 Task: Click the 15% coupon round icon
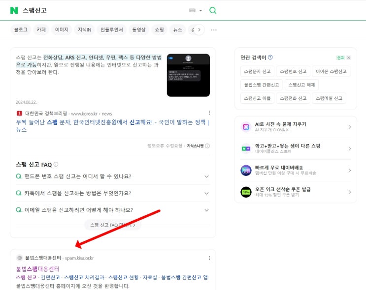click(246, 192)
